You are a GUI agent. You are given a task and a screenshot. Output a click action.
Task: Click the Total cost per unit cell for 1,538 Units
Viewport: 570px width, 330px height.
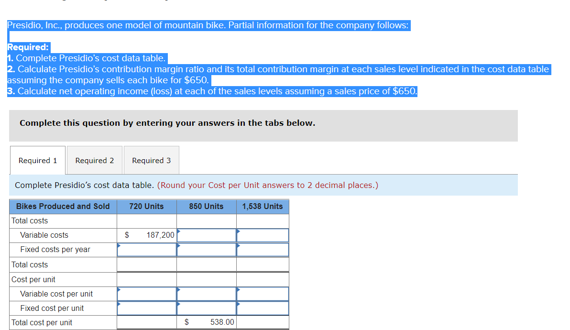point(263,322)
